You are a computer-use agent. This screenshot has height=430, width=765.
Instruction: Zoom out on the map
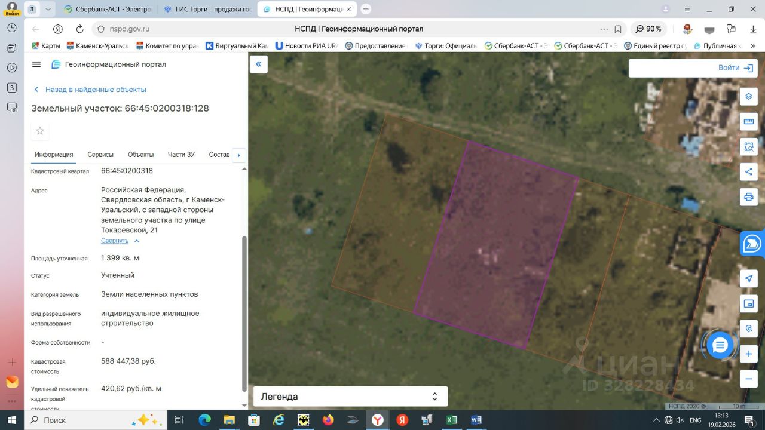click(748, 379)
